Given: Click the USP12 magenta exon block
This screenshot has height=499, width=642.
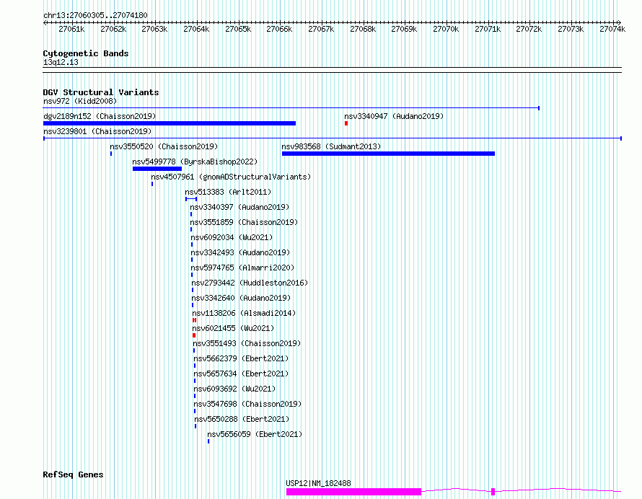Looking at the screenshot, I should click(353, 492).
